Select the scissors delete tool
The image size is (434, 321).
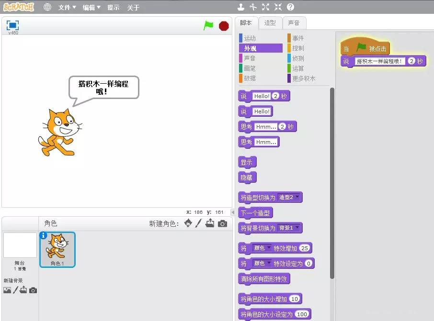coord(253,7)
